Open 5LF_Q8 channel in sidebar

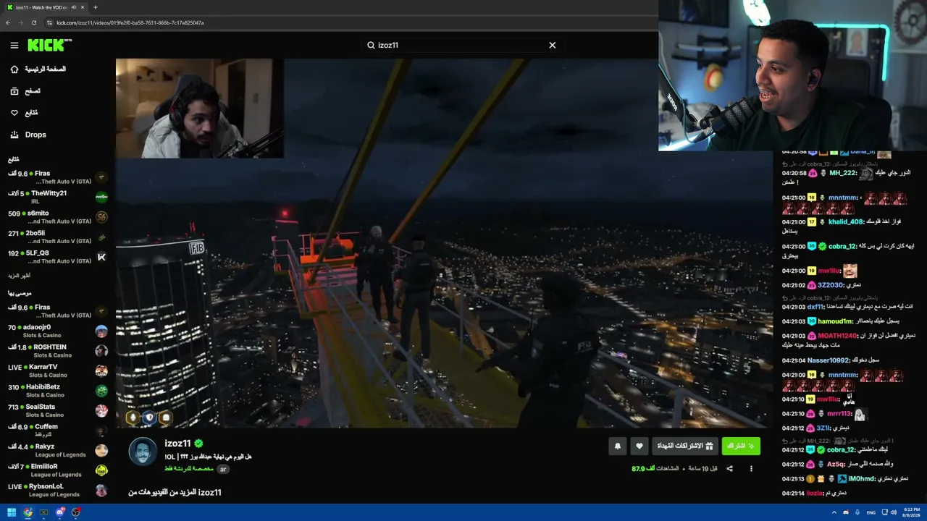coord(58,257)
